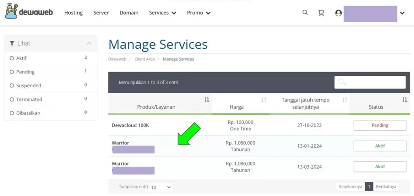Image resolution: width=414 pixels, height=196 pixels.
Task: Click the 27-10-2022 due date cell
Action: pos(309,125)
